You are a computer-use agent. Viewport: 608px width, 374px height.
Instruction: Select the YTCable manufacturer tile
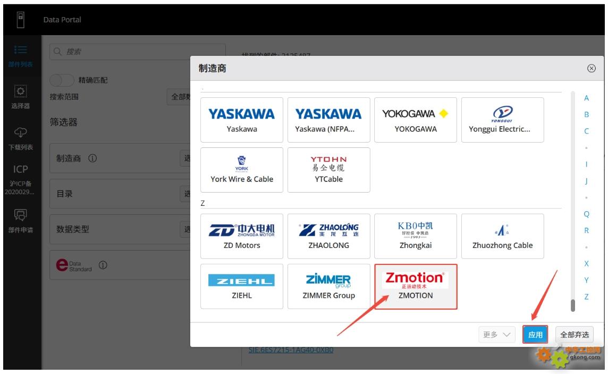(x=329, y=170)
